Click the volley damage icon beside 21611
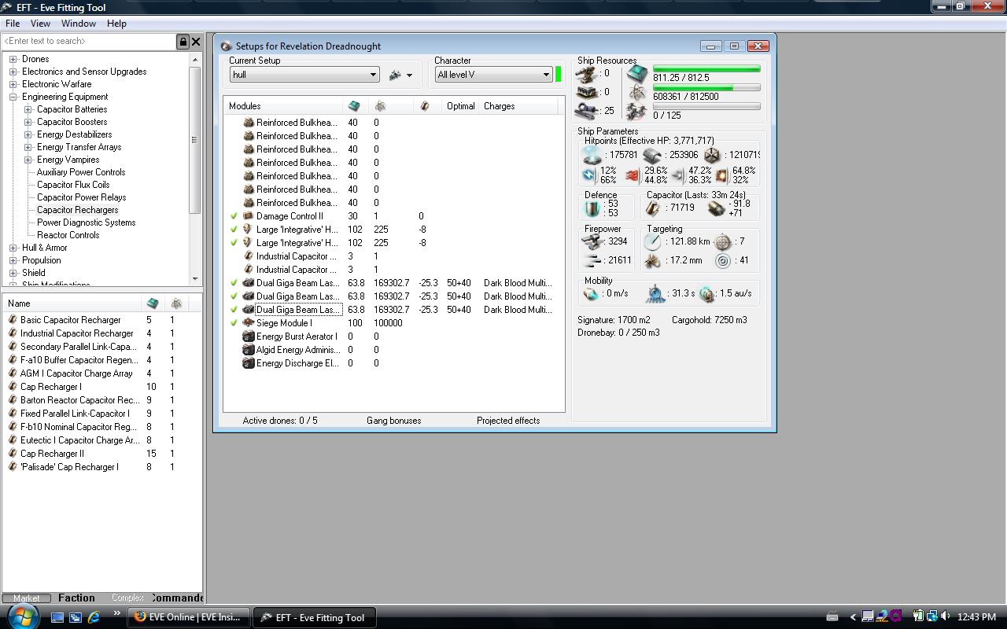 [592, 260]
